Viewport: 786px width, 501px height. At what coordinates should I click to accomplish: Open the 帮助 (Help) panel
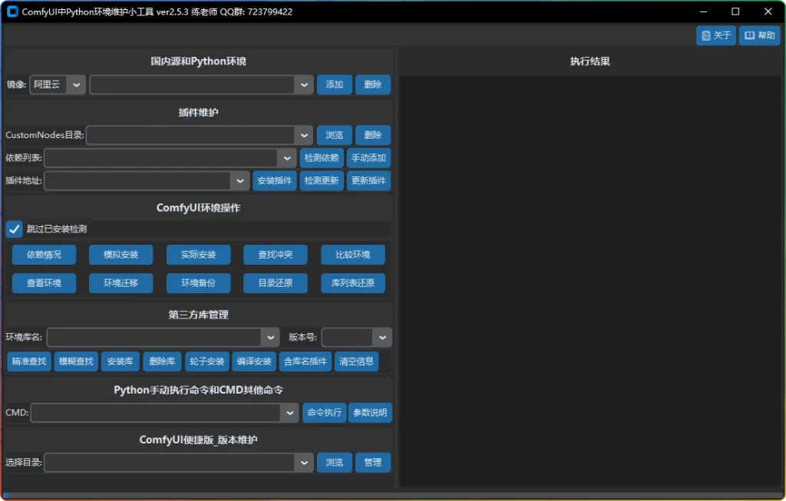pos(758,35)
